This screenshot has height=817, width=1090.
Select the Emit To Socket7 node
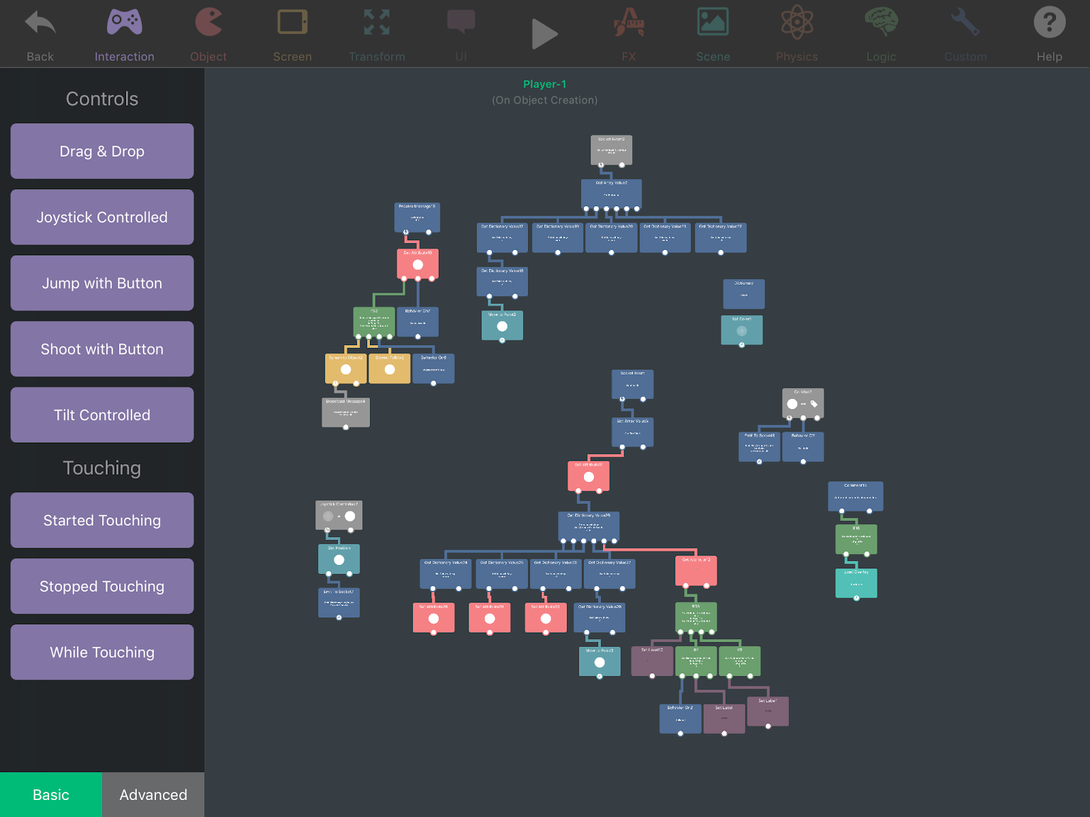(339, 603)
